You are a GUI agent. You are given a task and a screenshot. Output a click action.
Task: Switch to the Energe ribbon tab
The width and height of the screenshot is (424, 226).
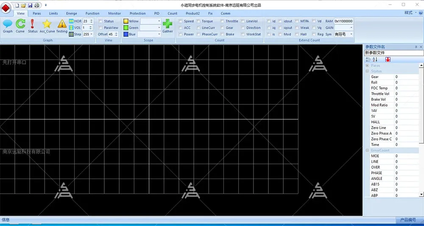[x=71, y=13]
